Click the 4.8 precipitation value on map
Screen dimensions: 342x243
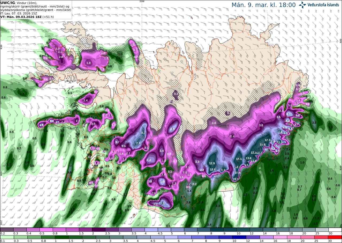click(x=163, y=181)
